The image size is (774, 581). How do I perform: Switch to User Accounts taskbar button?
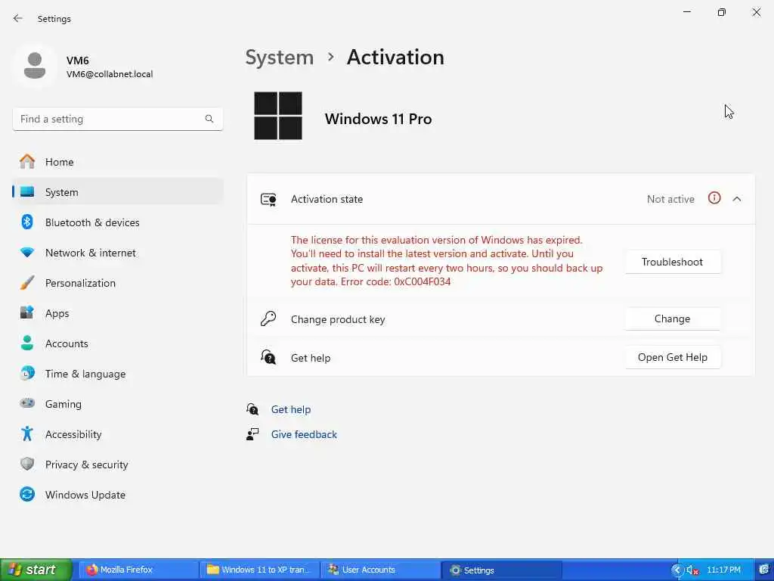coord(380,570)
